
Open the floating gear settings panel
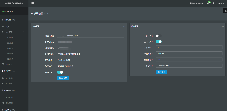click(225, 11)
